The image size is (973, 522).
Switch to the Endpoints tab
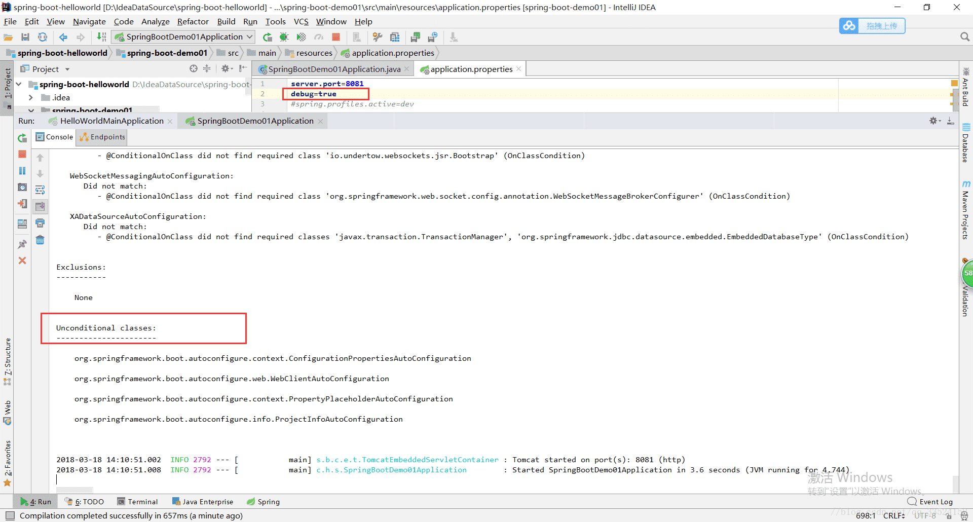pyautogui.click(x=102, y=137)
